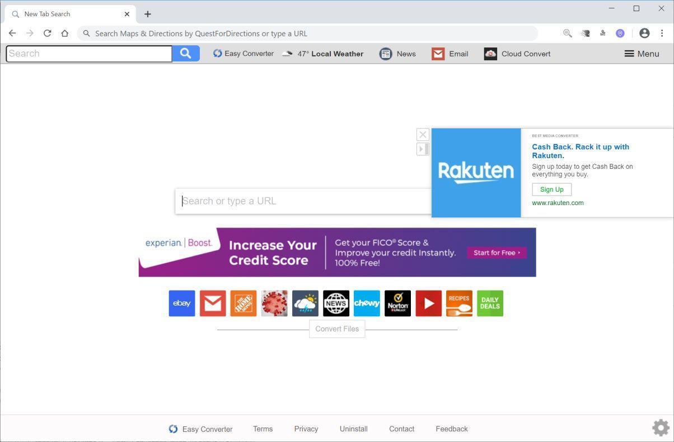
Task: Close the Rakuten ad
Action: pos(423,135)
